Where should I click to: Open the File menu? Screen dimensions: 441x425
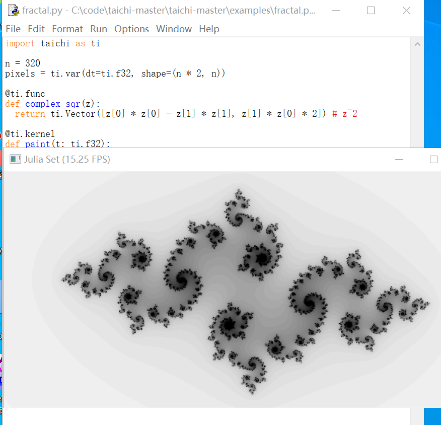13,29
